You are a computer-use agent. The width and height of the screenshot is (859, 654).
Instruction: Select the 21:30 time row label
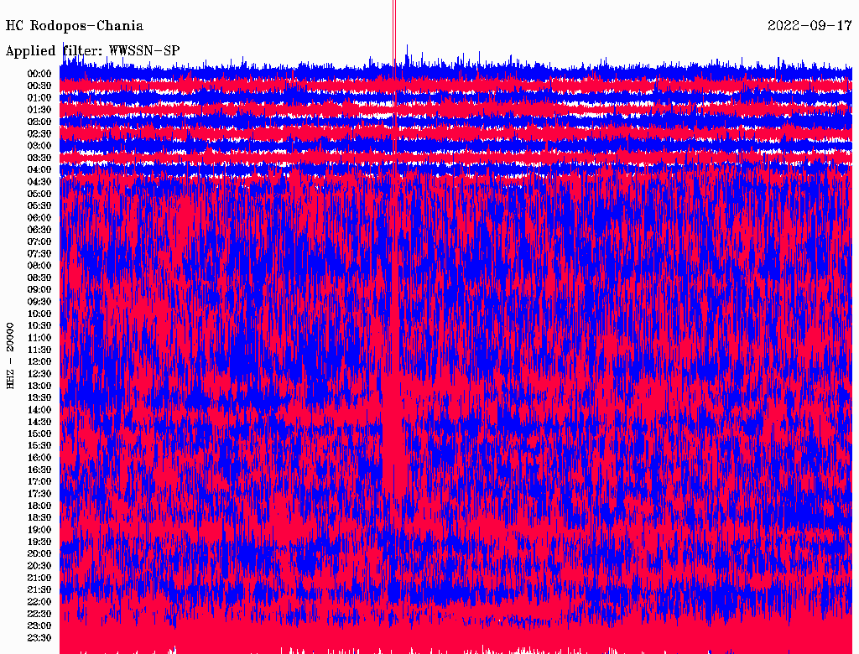39,589
